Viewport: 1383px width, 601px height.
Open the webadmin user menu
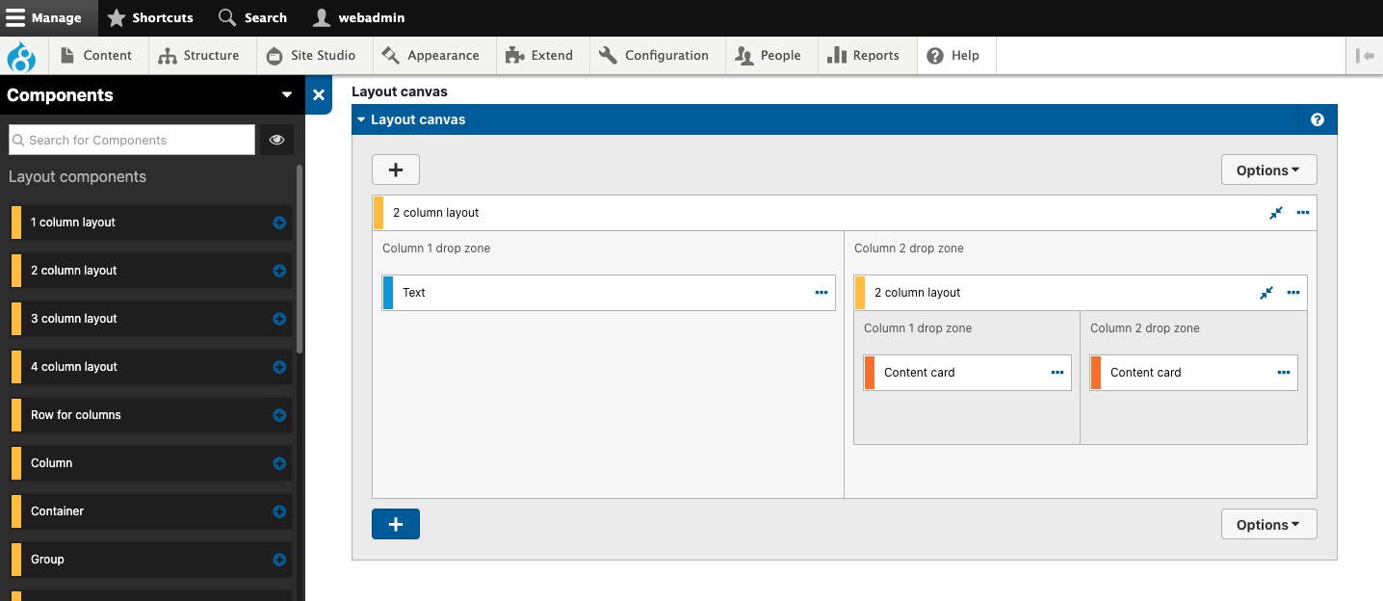point(359,17)
